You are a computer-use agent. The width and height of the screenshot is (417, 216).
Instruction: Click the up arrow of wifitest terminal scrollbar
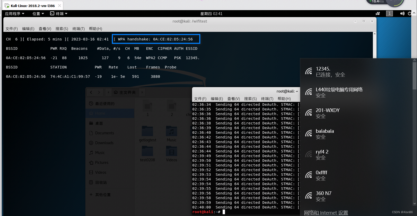tap(374, 34)
